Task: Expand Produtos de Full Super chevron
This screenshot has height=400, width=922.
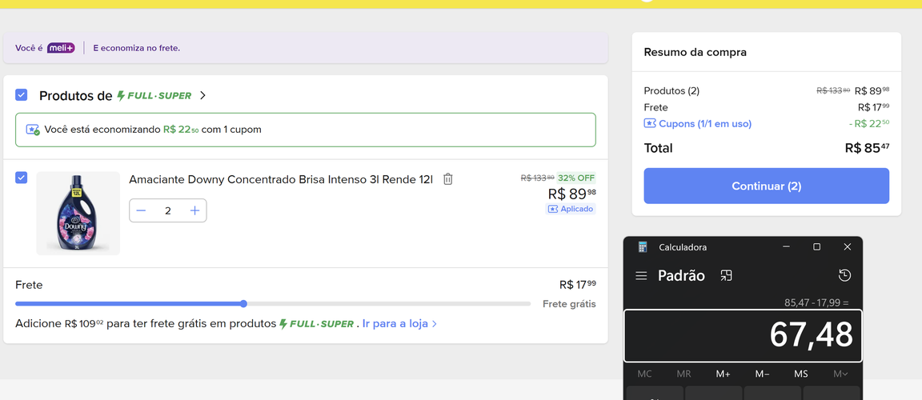Action: pyautogui.click(x=202, y=95)
